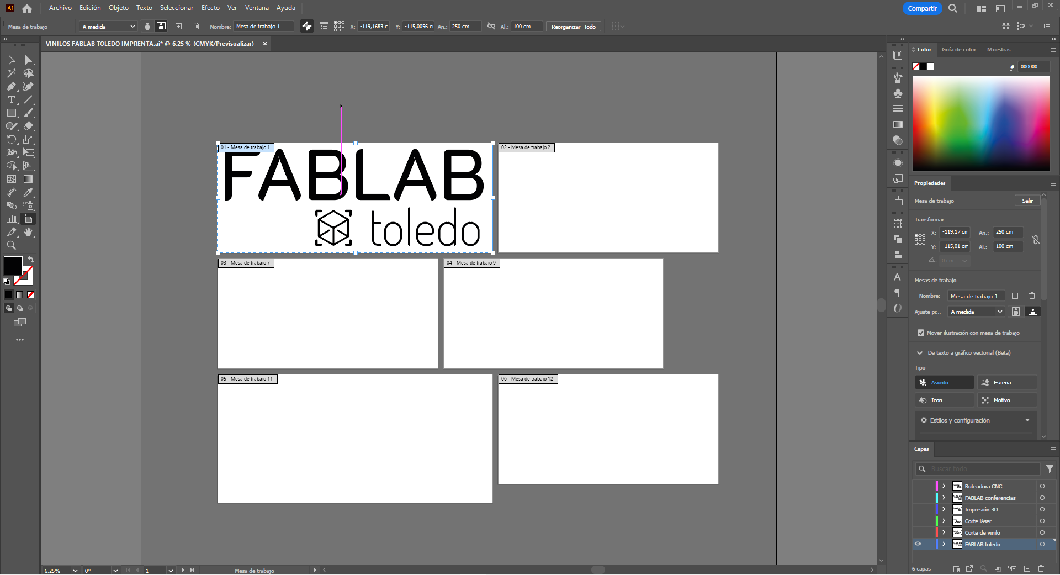Select the Pen tool
The height and width of the screenshot is (575, 1060).
pos(12,86)
